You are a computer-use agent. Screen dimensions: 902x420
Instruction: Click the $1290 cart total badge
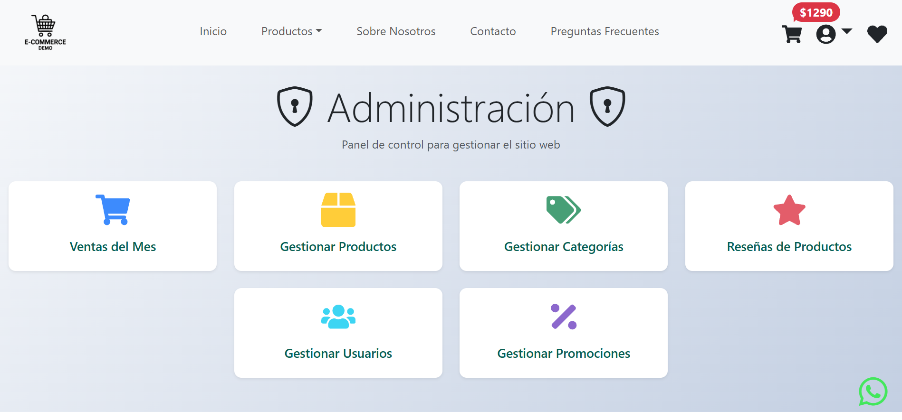pos(816,13)
